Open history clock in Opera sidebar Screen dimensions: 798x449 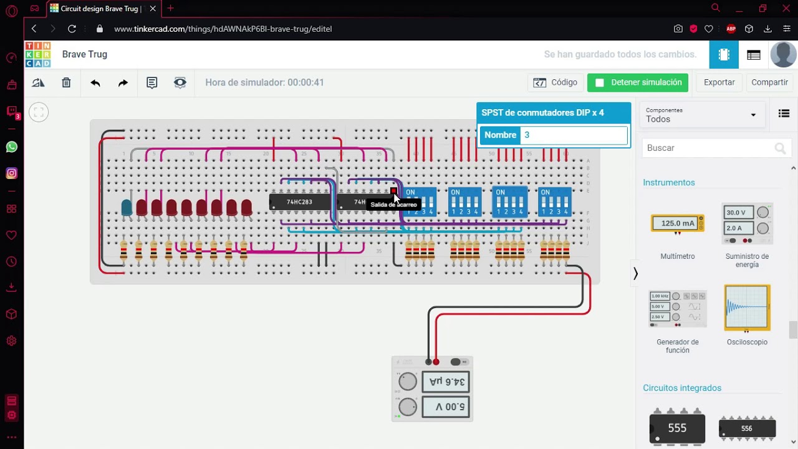[11, 262]
